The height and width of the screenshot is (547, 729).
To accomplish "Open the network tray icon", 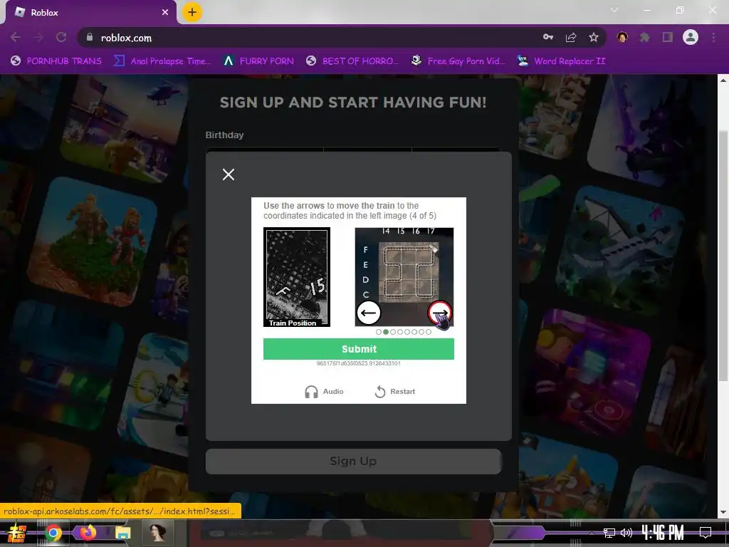I will click(x=609, y=533).
